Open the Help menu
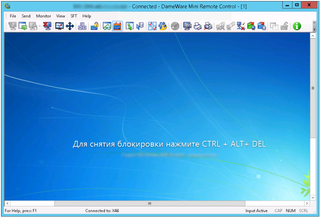This screenshot has width=321, height=218. pyautogui.click(x=87, y=16)
